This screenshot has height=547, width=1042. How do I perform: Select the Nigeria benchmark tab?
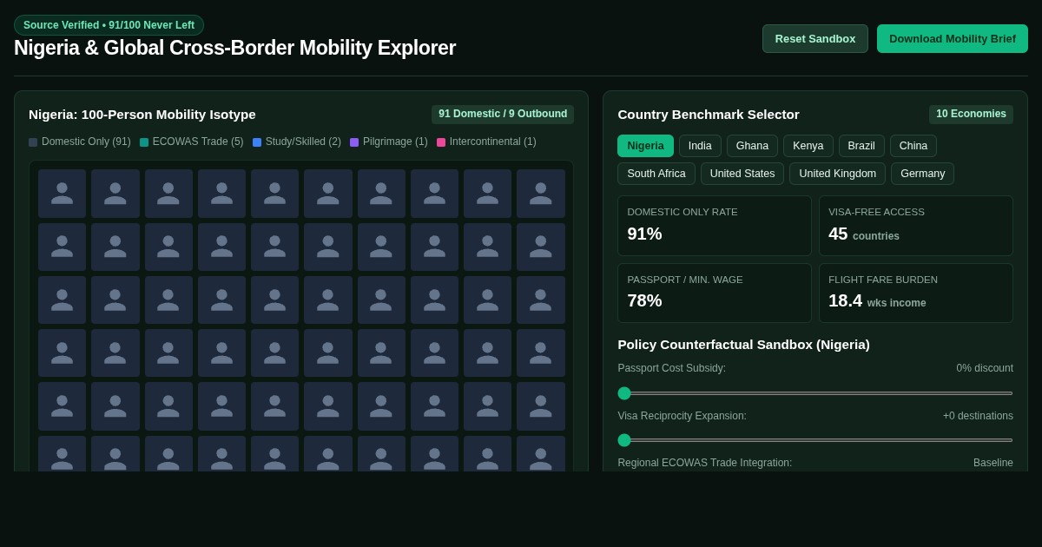[x=645, y=146]
